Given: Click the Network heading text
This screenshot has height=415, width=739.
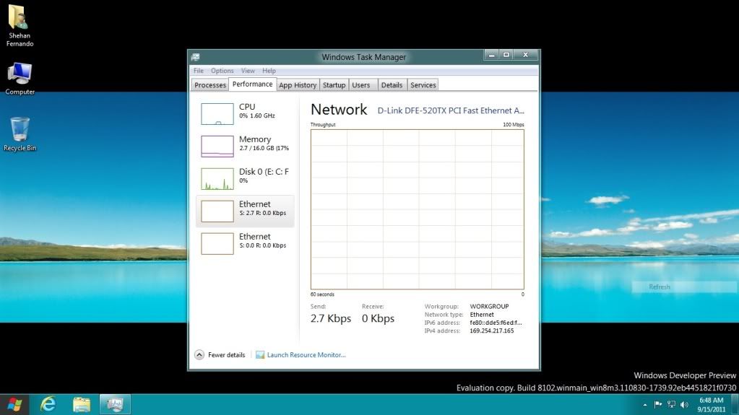Looking at the screenshot, I should pyautogui.click(x=339, y=109).
